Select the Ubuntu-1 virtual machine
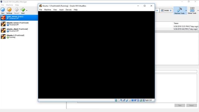Image resolution: width=199 pixels, height=112 pixels. pos(19,36)
